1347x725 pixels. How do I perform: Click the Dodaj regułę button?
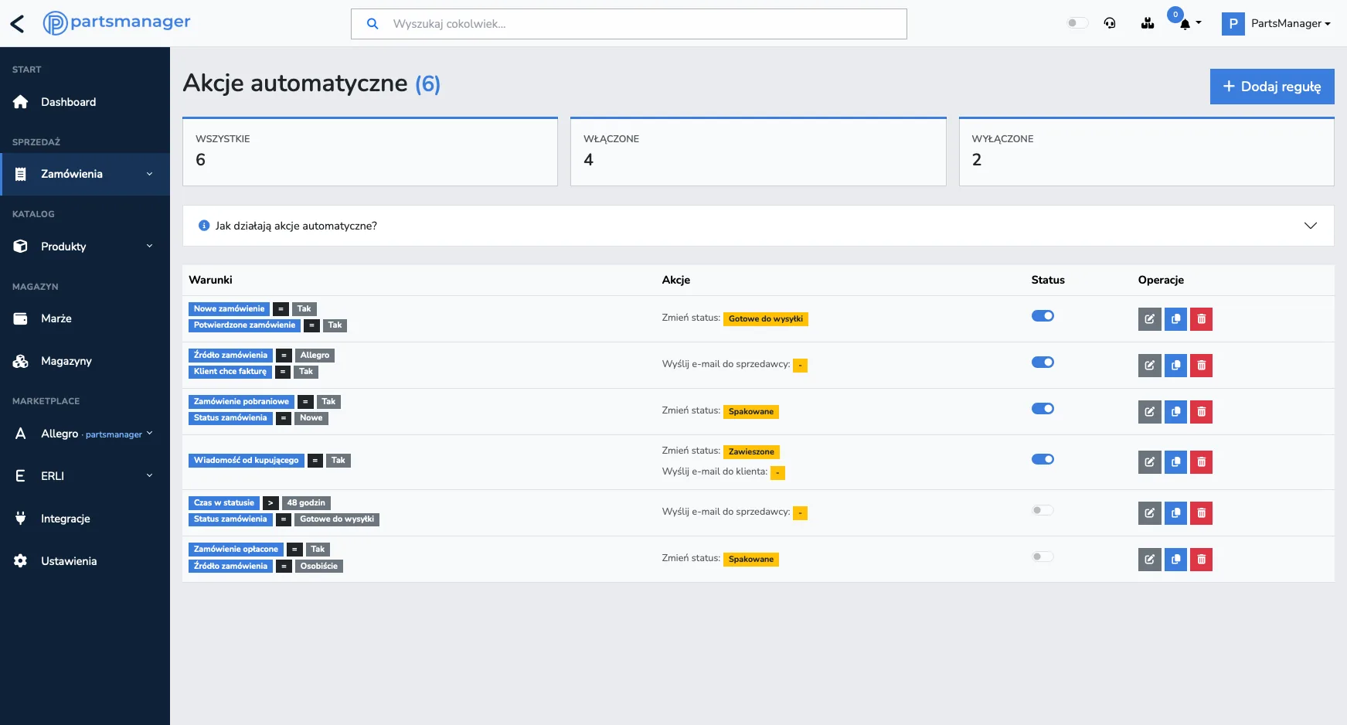pos(1272,87)
